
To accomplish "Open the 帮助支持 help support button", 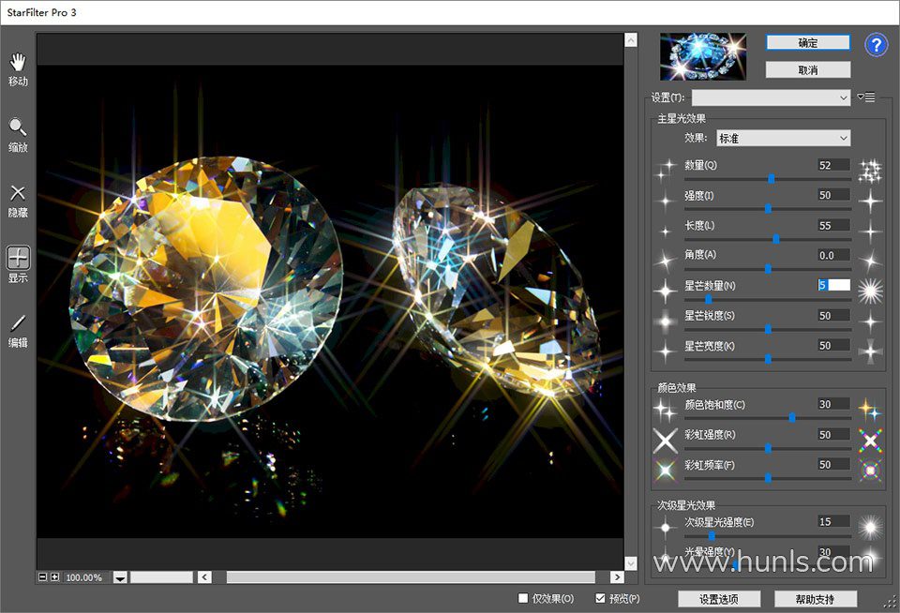I will [815, 599].
